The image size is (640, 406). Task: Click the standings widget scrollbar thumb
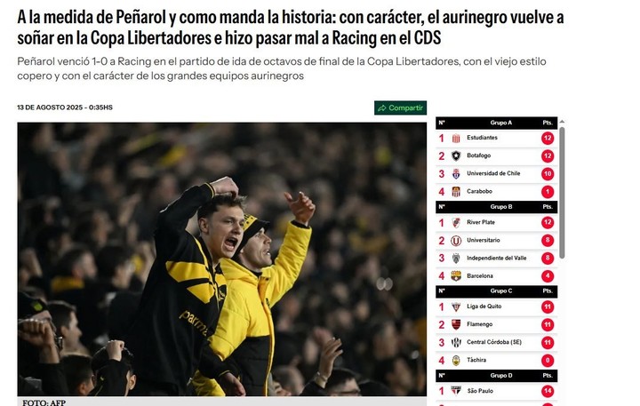562,193
